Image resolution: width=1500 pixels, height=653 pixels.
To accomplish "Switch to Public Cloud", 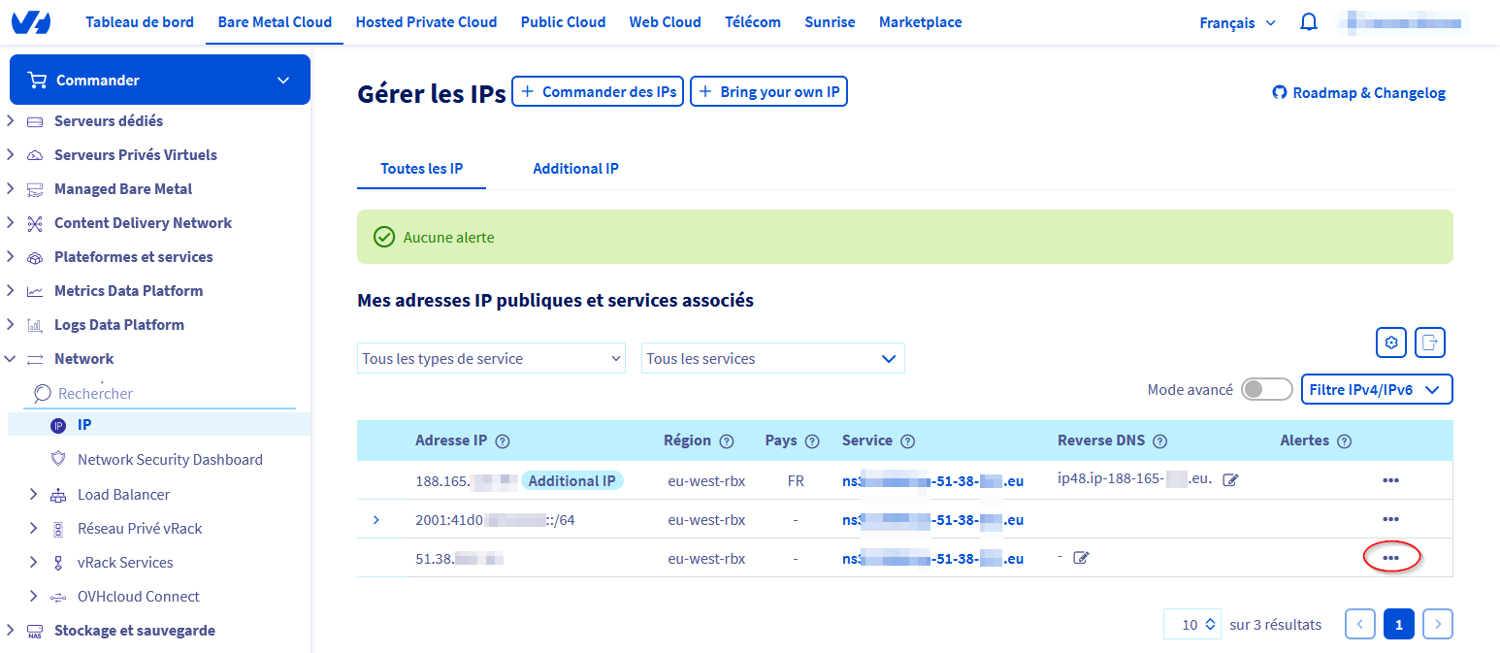I will click(x=564, y=21).
